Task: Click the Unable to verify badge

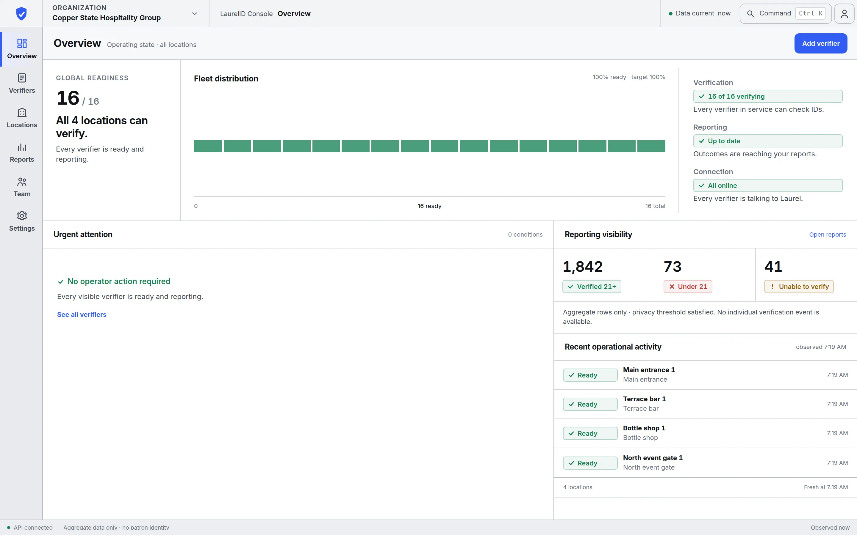Action: pyautogui.click(x=799, y=287)
